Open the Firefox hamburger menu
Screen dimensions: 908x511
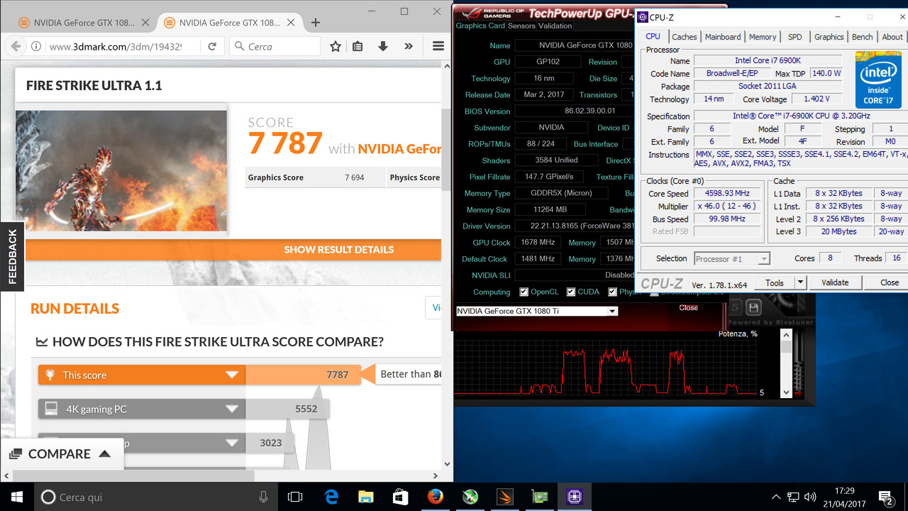tap(438, 46)
